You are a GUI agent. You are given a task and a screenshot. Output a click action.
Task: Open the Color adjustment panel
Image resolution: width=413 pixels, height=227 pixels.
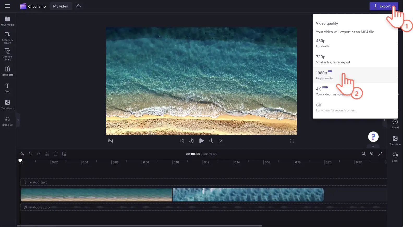point(395,157)
